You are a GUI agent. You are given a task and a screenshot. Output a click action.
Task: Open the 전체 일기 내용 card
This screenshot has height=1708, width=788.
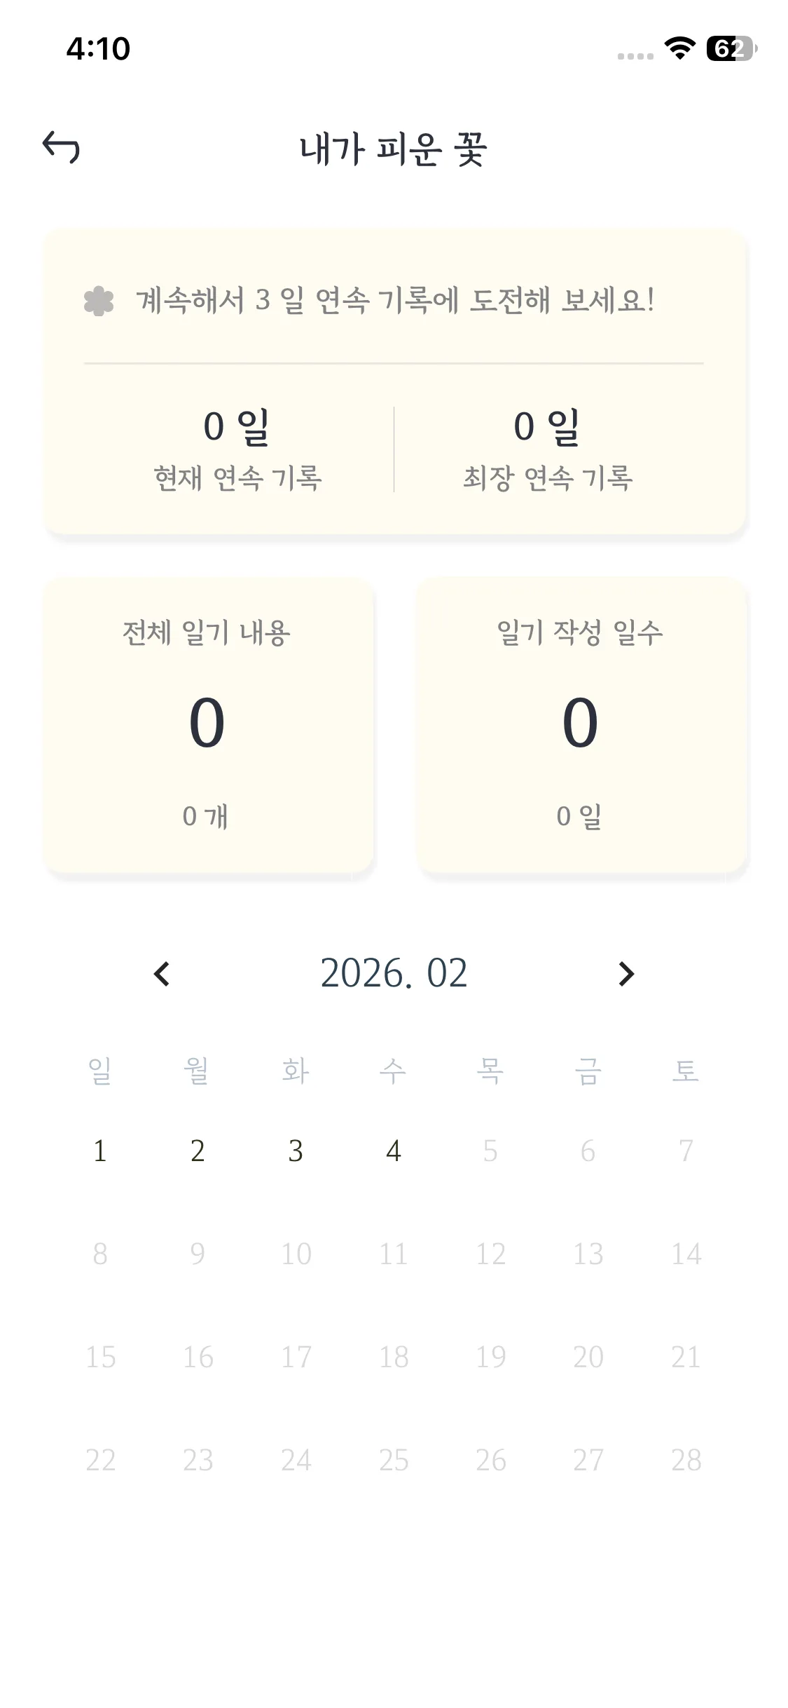208,725
